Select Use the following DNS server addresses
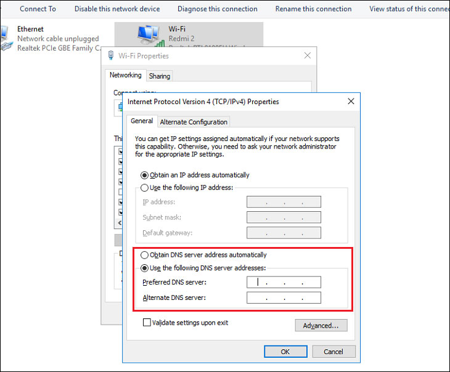Screen dimensions: 450x372 click(145, 268)
